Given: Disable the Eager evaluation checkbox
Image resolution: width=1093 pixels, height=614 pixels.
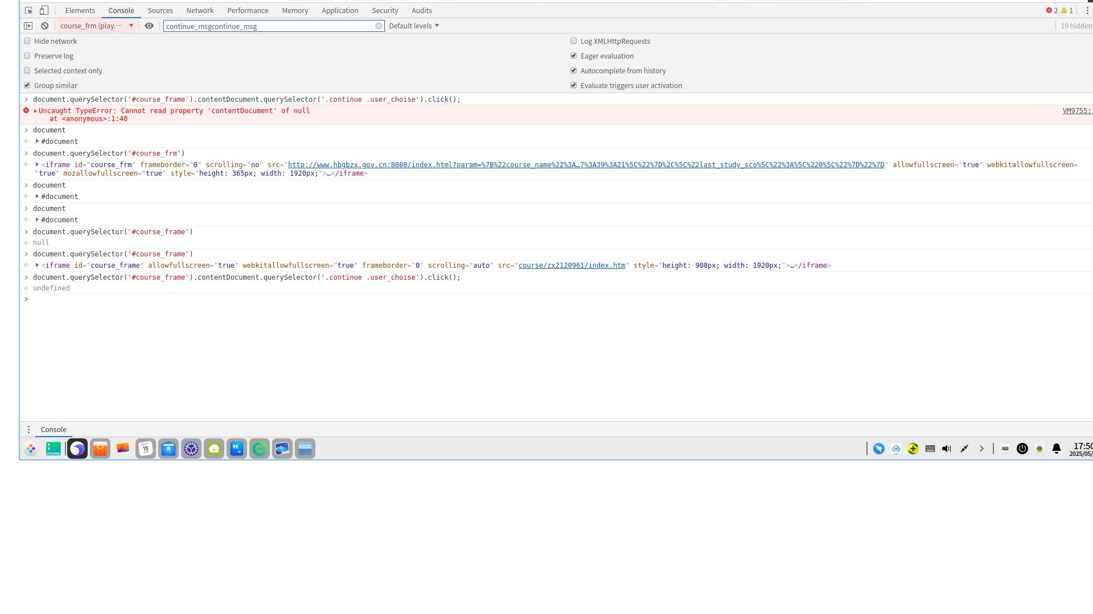Looking at the screenshot, I should point(573,56).
